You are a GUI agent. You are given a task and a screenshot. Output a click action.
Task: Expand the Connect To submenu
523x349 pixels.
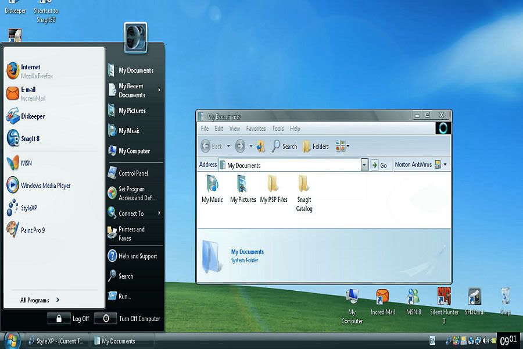[x=135, y=213]
